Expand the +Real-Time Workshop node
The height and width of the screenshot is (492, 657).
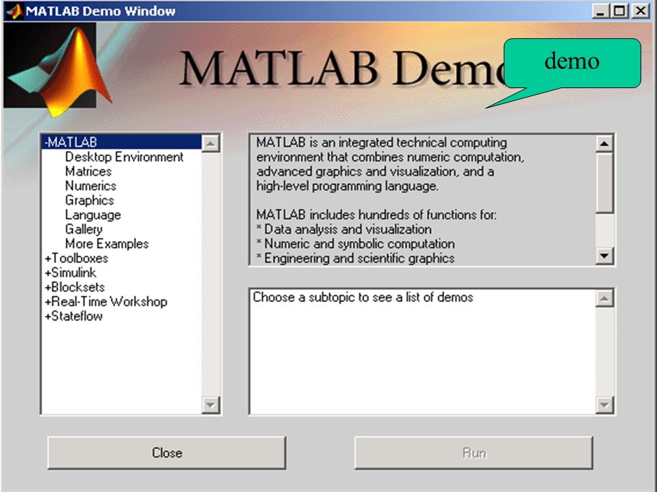pos(106,301)
